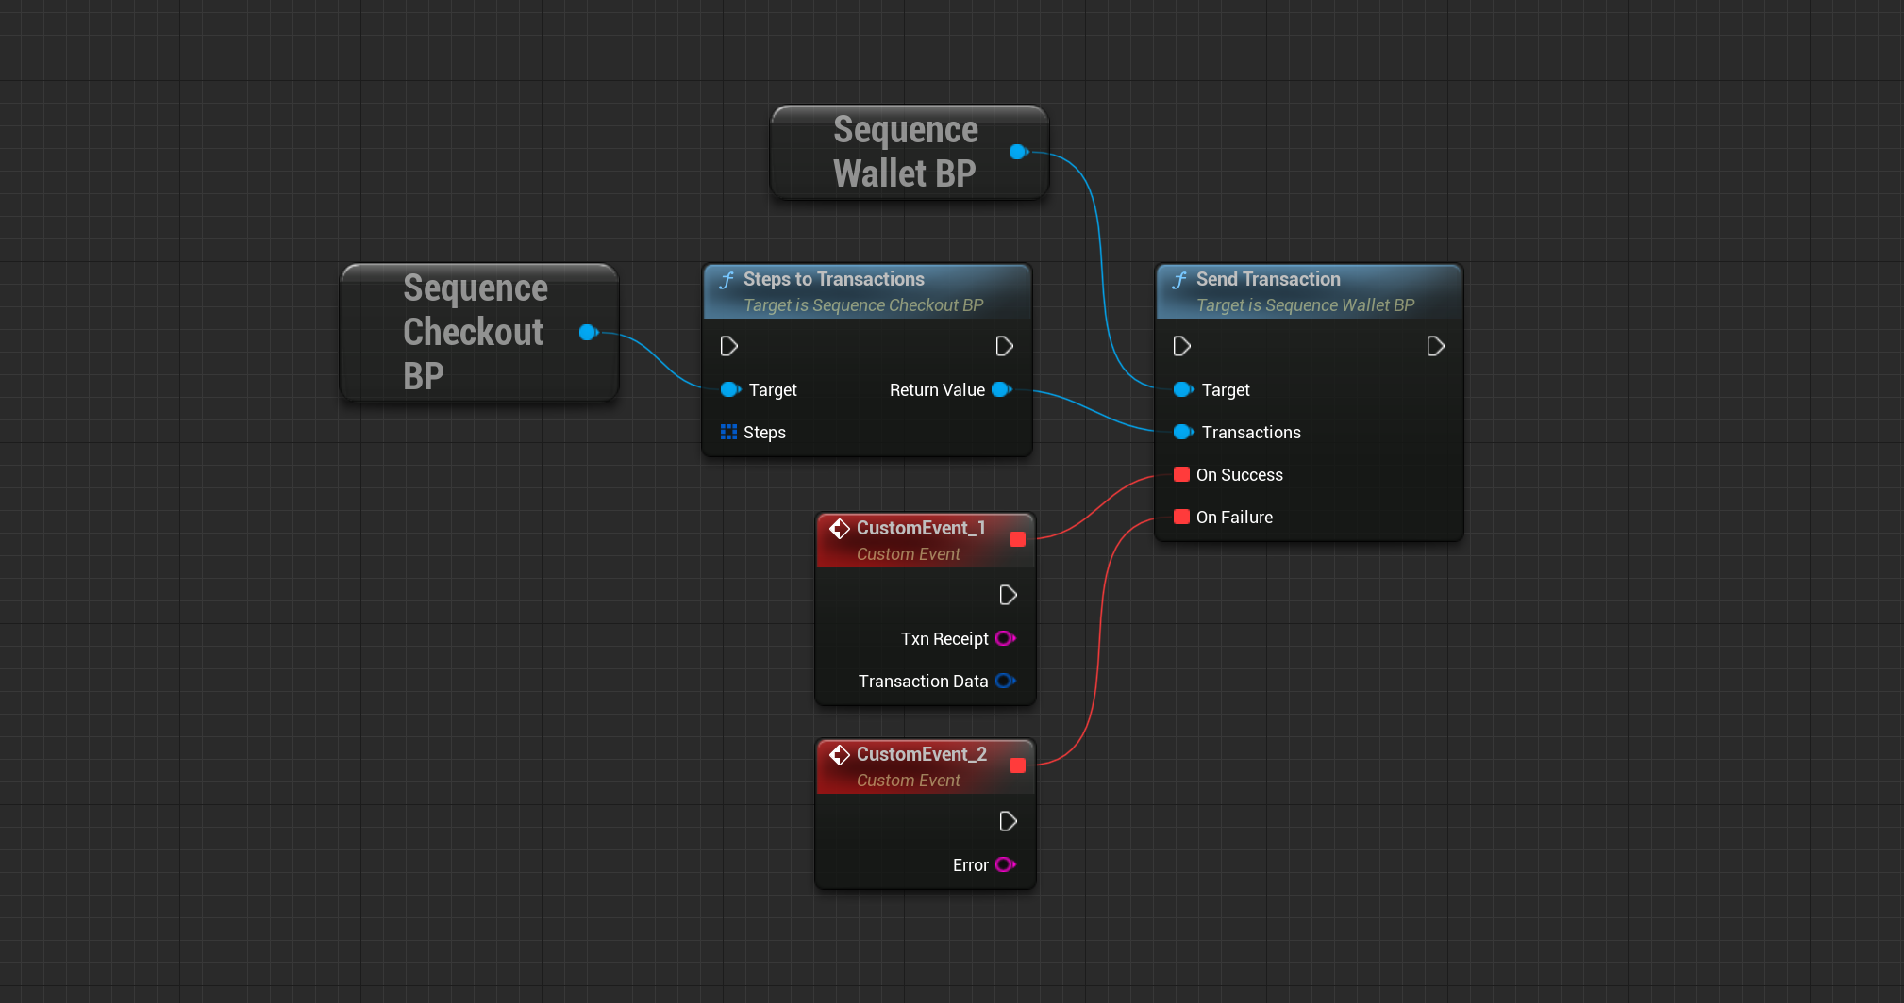Click CustomEvent_2 red delegate output pin
The height and width of the screenshot is (1003, 1904).
(x=1017, y=765)
